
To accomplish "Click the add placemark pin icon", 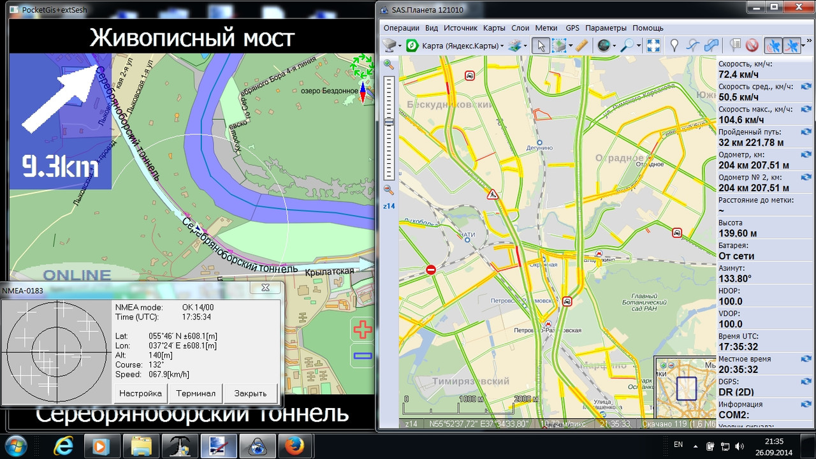I will (x=674, y=45).
